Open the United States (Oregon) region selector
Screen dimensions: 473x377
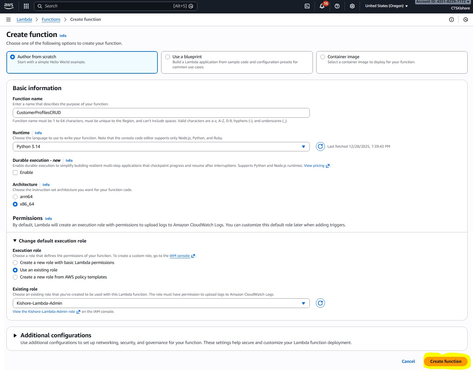click(x=386, y=6)
